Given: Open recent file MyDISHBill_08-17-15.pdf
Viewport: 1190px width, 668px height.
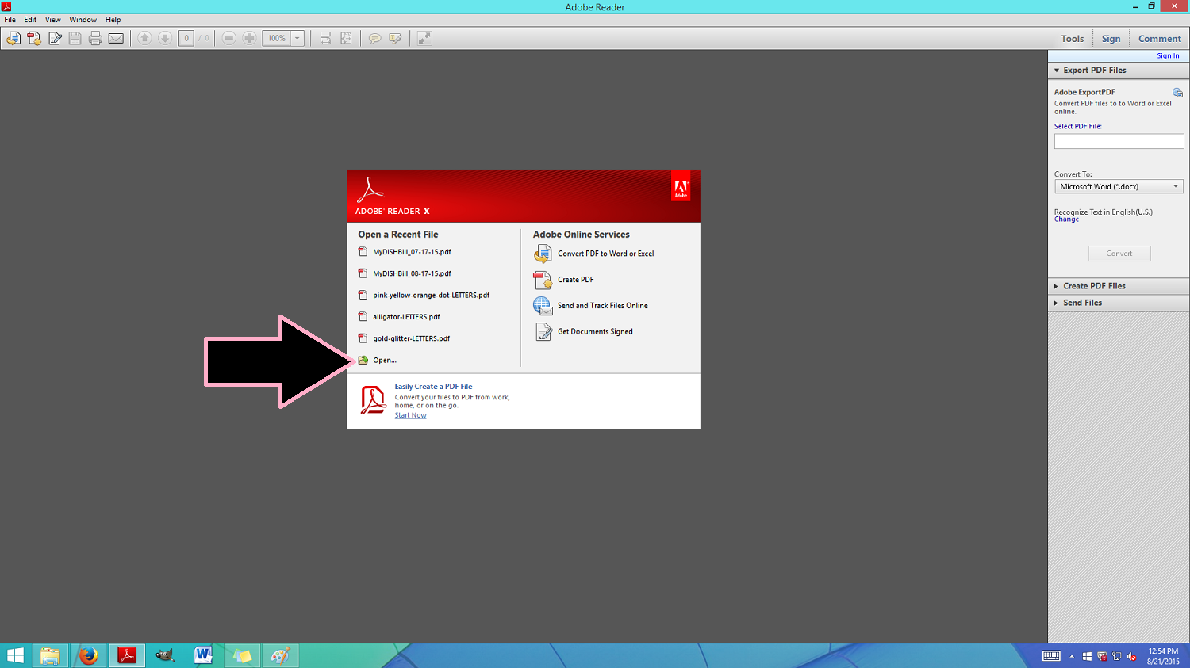Looking at the screenshot, I should tap(412, 273).
